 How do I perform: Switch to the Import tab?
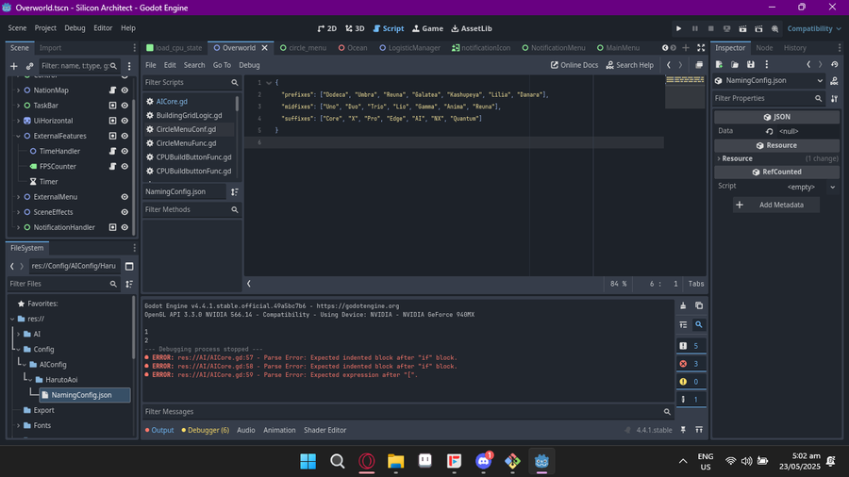50,47
